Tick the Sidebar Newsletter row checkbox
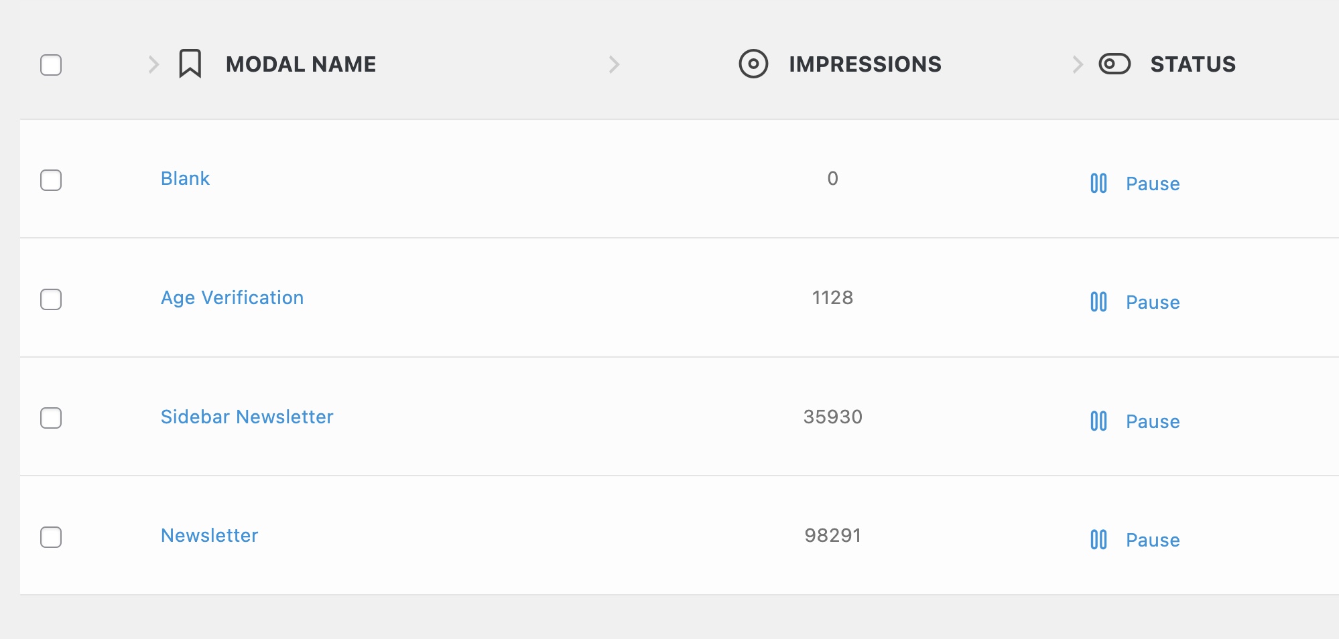 point(51,418)
